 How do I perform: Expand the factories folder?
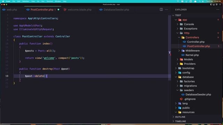177,81
